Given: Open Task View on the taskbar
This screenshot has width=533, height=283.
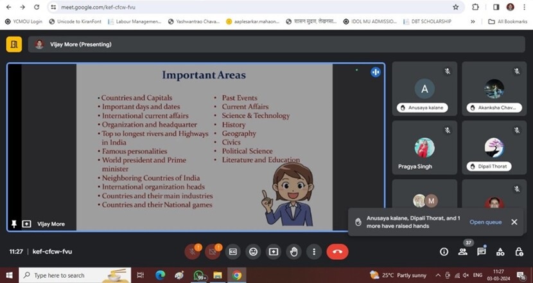Looking at the screenshot, I should [x=140, y=275].
